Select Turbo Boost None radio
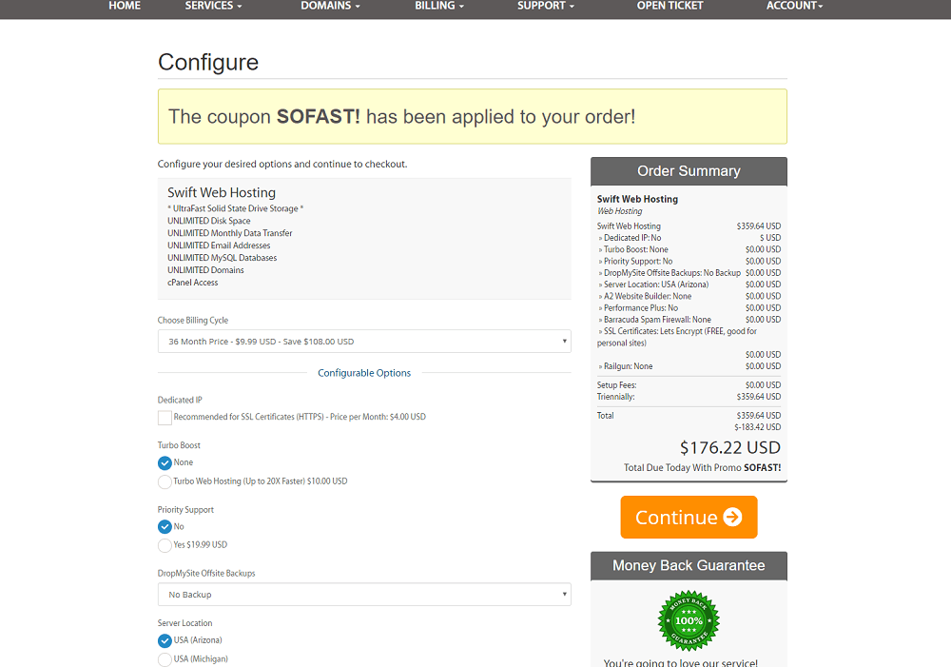 [x=165, y=463]
